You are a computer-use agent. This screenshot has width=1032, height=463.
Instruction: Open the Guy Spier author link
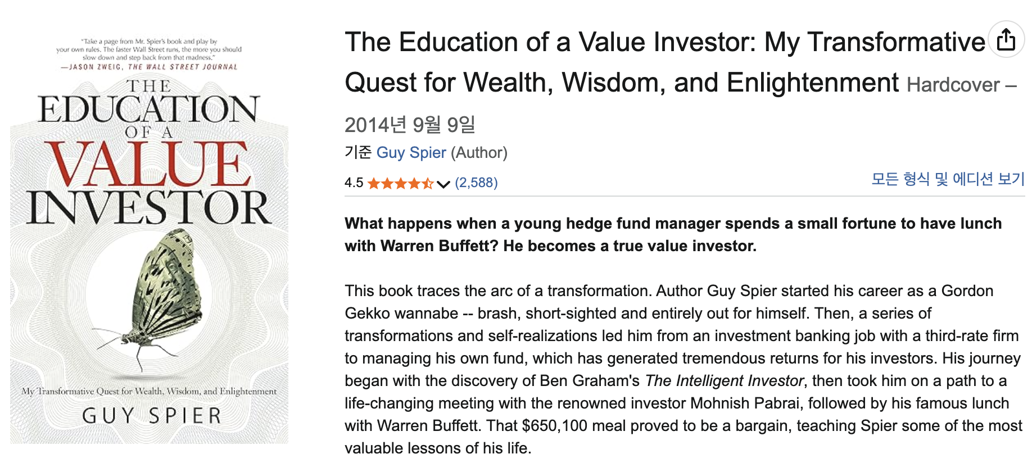point(411,153)
